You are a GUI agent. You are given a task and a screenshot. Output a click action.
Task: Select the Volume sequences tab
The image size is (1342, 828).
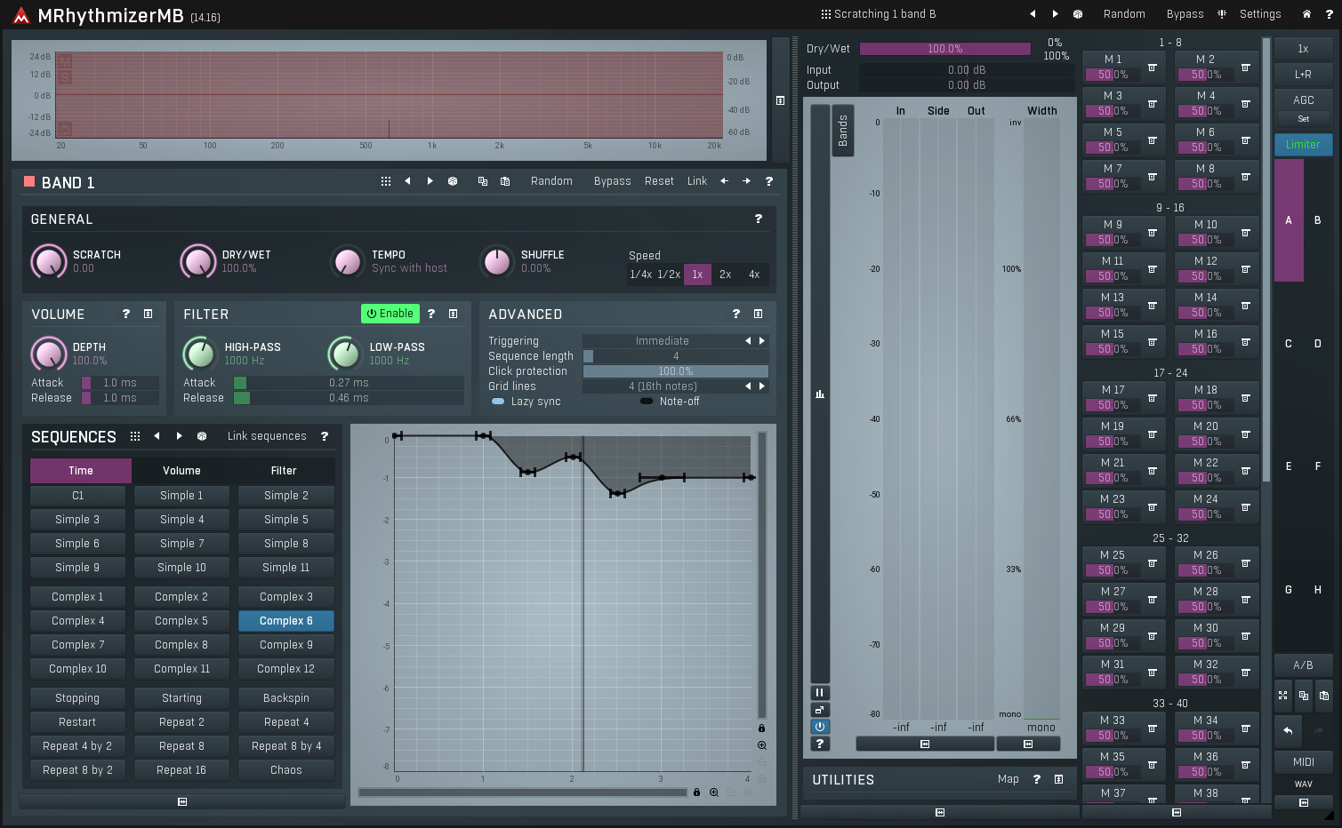[181, 471]
